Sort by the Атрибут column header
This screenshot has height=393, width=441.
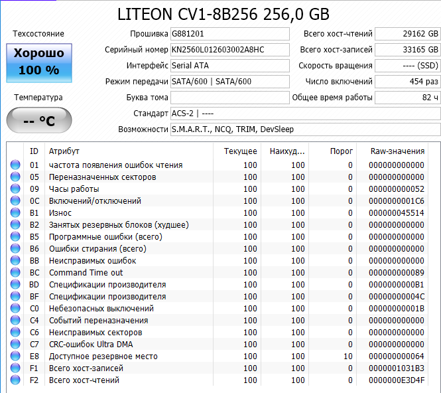(x=129, y=151)
